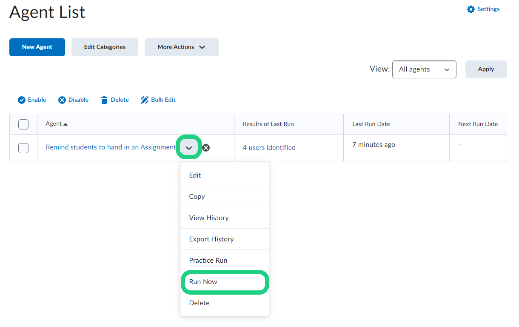Sort by Agent column ascending arrow
This screenshot has height=327, width=519.
[66, 124]
